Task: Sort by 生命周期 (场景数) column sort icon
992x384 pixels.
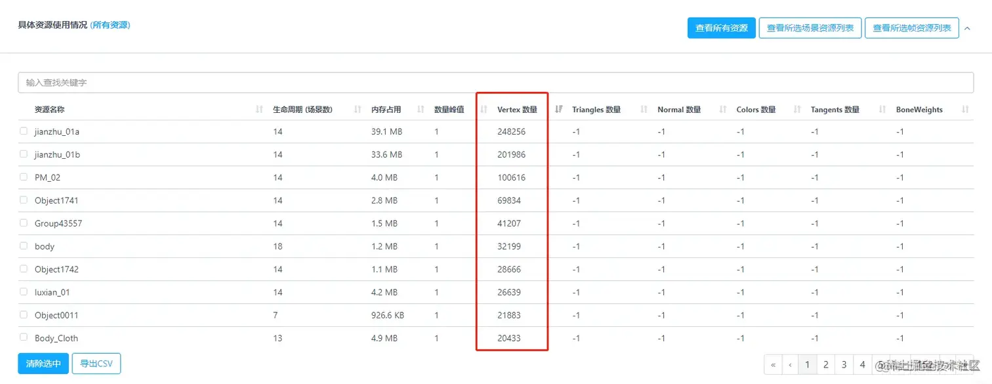Action: click(358, 110)
